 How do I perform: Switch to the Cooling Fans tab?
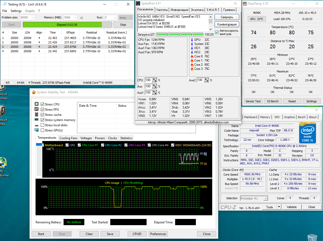tap(68, 138)
